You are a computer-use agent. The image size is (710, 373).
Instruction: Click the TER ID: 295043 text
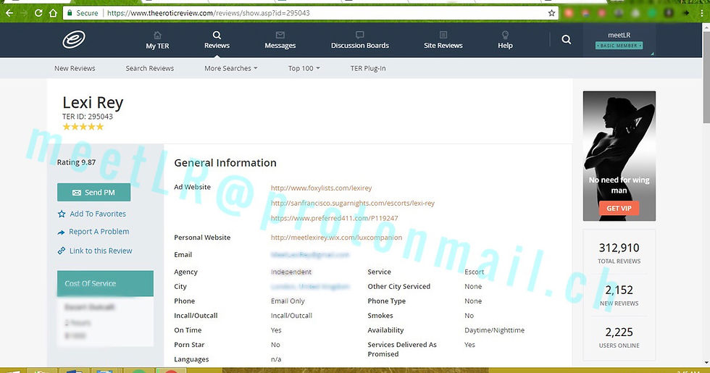click(x=88, y=117)
